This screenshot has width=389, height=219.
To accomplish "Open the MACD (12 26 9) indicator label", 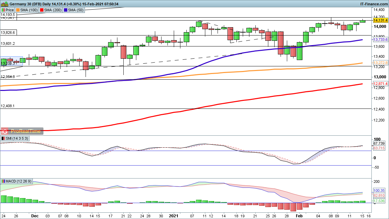I will pyautogui.click(x=18, y=181).
